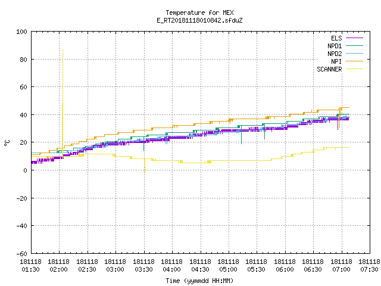Click the NPD1 legend label
Viewport: 381px width, 286px height.
[335, 46]
